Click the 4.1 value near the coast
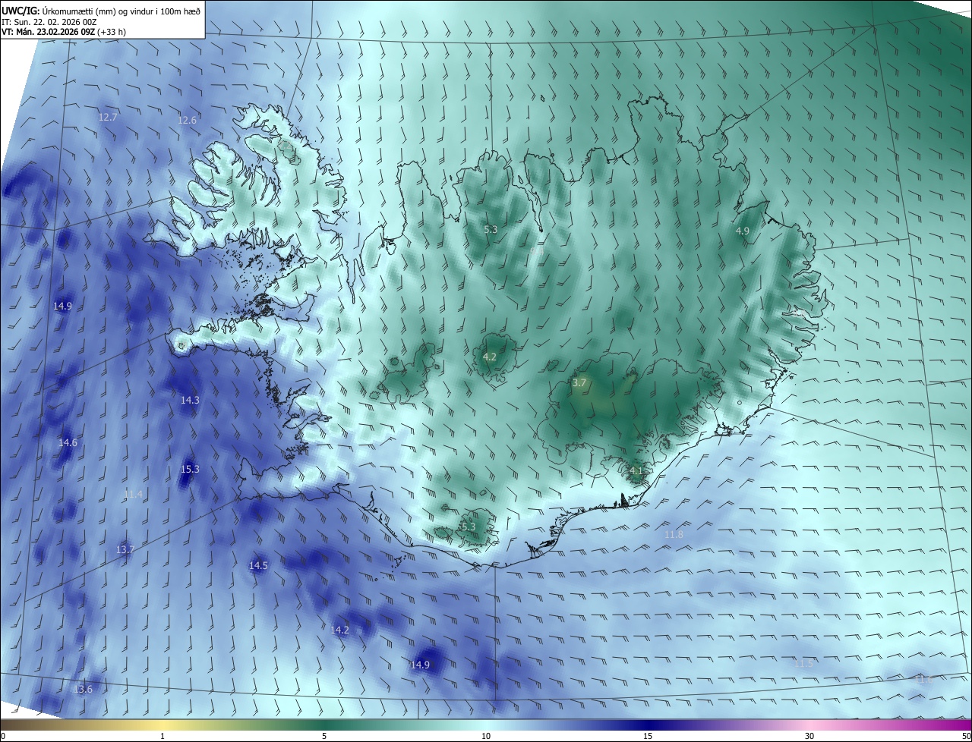 pos(636,470)
